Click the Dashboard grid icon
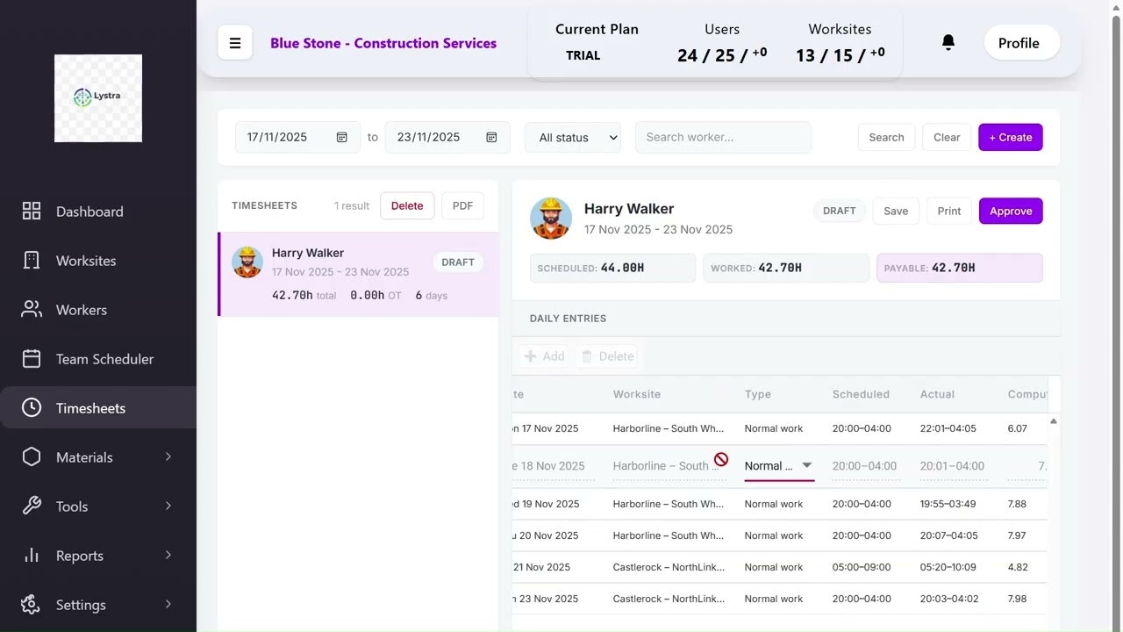 click(32, 211)
